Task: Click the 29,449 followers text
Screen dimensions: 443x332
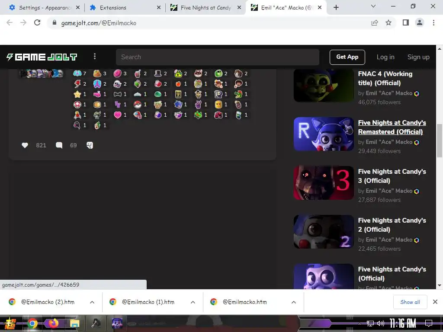Action: pos(379,151)
